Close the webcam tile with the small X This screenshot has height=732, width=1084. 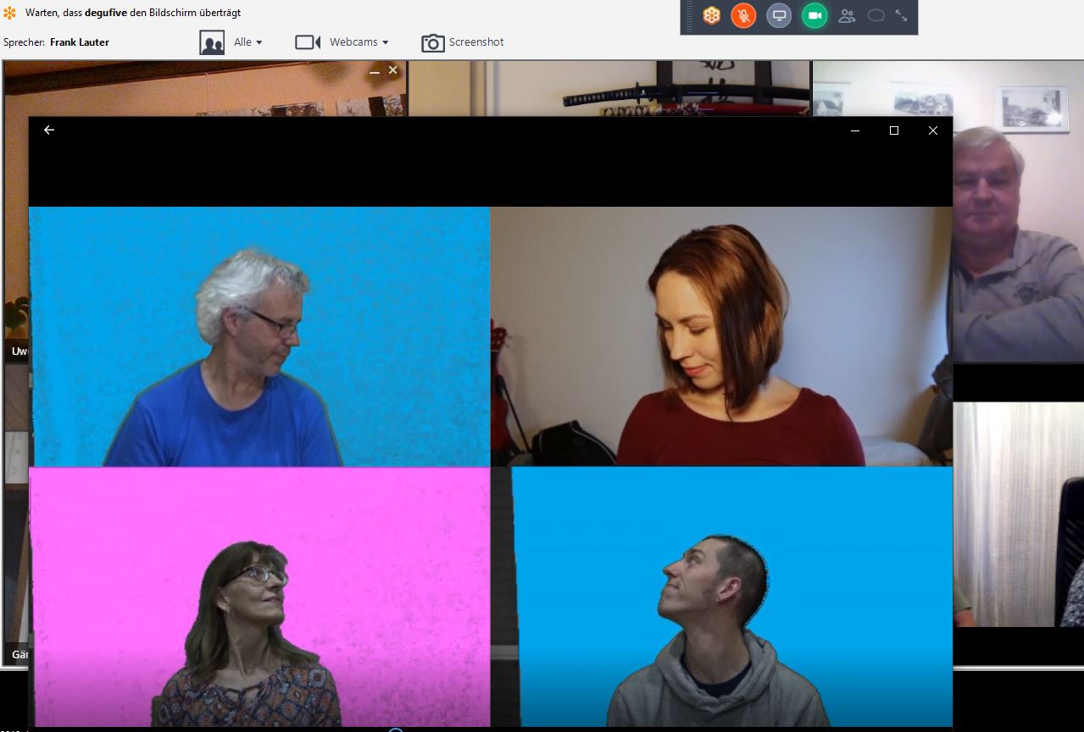393,70
